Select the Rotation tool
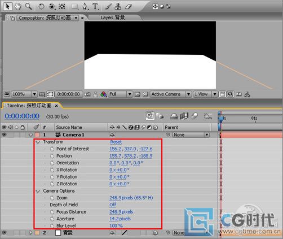 (41, 7)
